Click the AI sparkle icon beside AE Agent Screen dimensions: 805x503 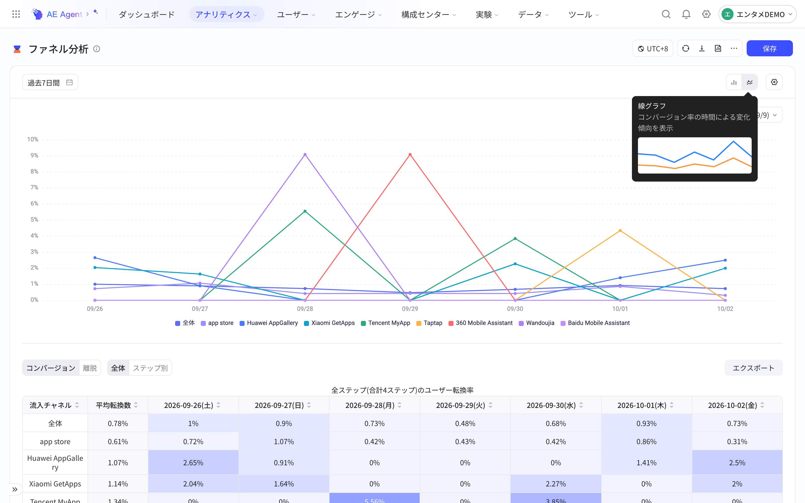(x=96, y=12)
